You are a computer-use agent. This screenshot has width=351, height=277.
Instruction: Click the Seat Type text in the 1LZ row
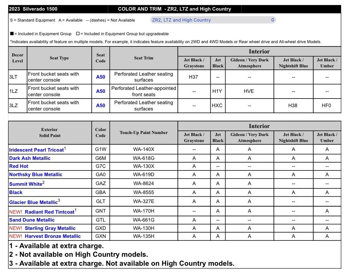coord(54,91)
